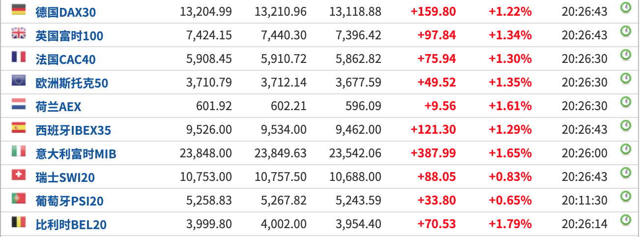640x237 pixels.
Task: Click the clock icon in the 德国DAX30 row
Action: click(625, 7)
